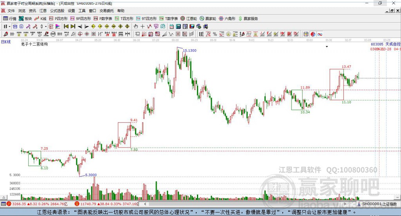Switch to the K线 candlestick chart
The width and height of the screenshot is (401, 216).
point(40,19)
